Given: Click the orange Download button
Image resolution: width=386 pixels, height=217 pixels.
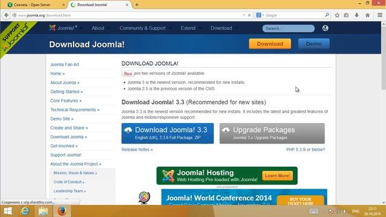Looking at the screenshot, I should click(270, 44).
